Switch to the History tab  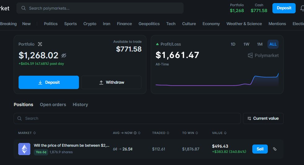tap(80, 105)
